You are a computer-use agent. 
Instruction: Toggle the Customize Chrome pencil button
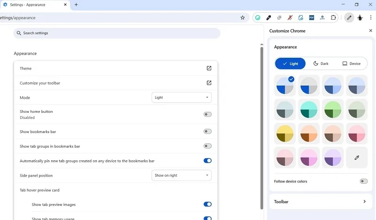click(349, 17)
